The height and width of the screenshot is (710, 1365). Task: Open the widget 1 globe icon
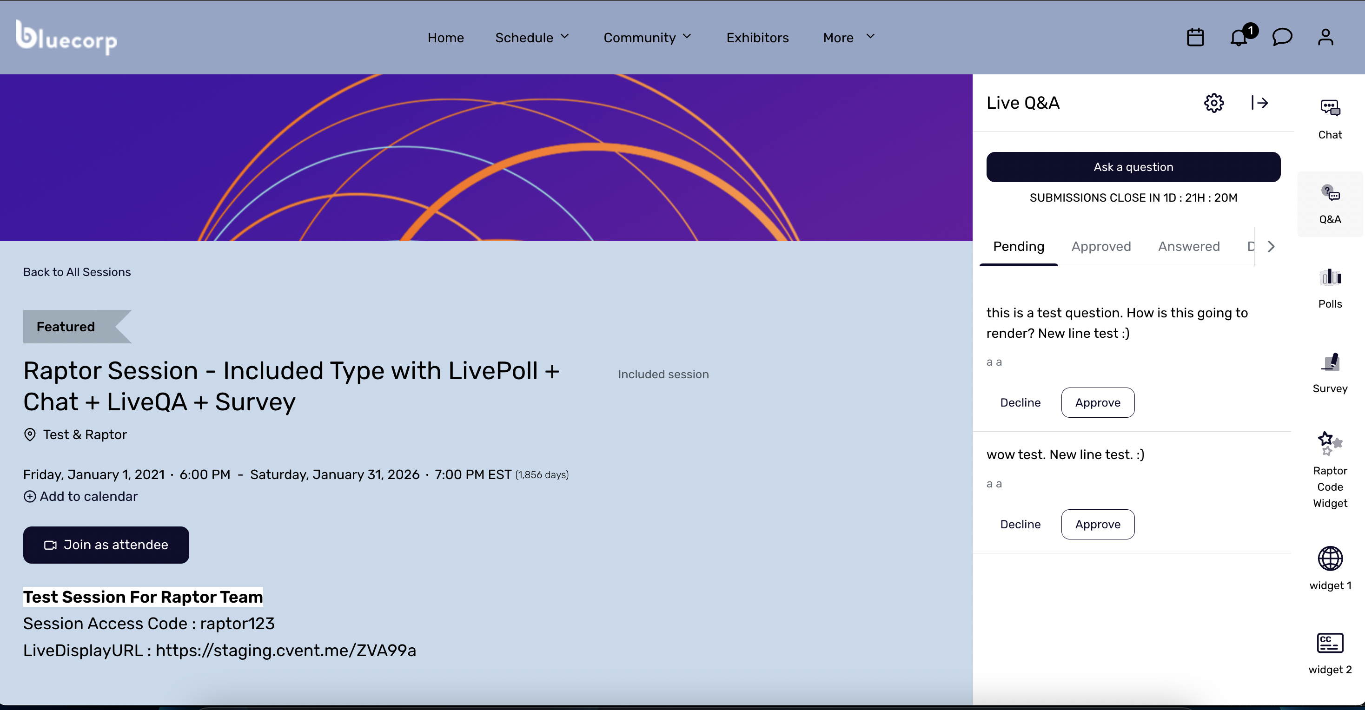[x=1330, y=559]
